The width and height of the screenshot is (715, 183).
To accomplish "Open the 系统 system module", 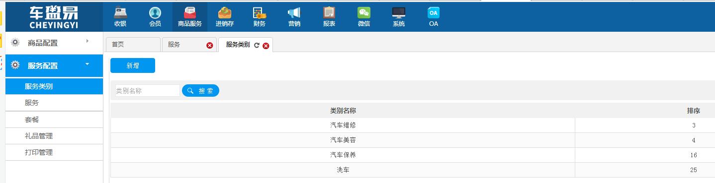I will click(399, 17).
